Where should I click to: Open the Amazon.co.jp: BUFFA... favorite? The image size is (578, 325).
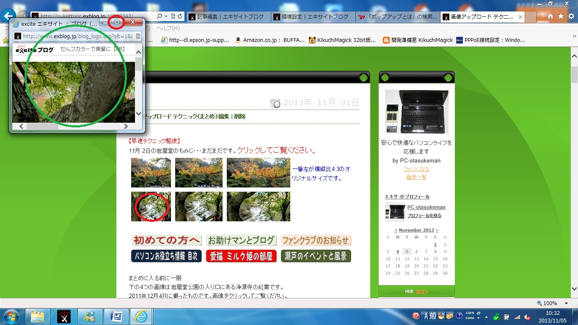pyautogui.click(x=270, y=40)
